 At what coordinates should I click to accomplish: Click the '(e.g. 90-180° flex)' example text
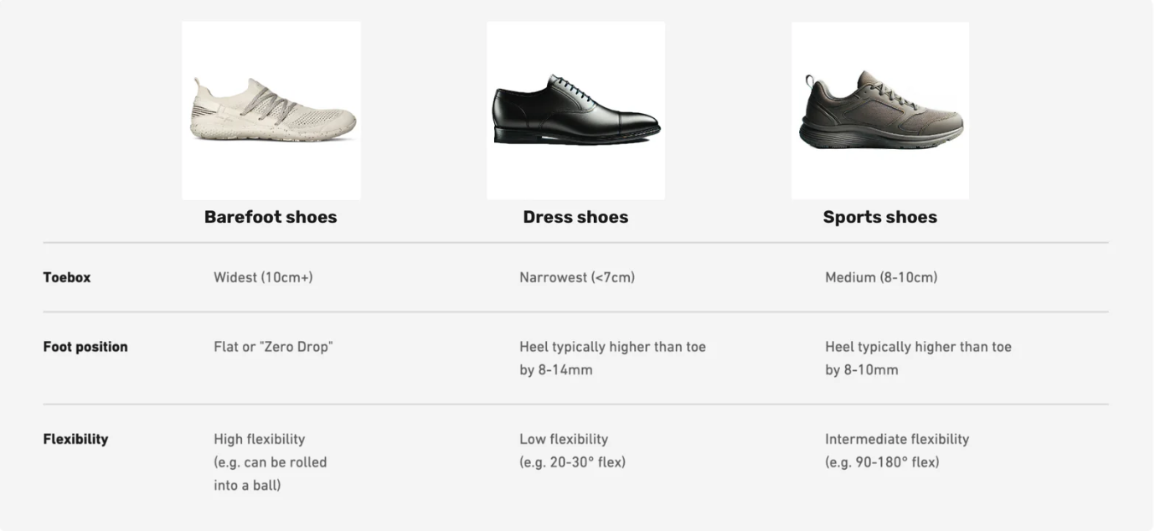(882, 462)
